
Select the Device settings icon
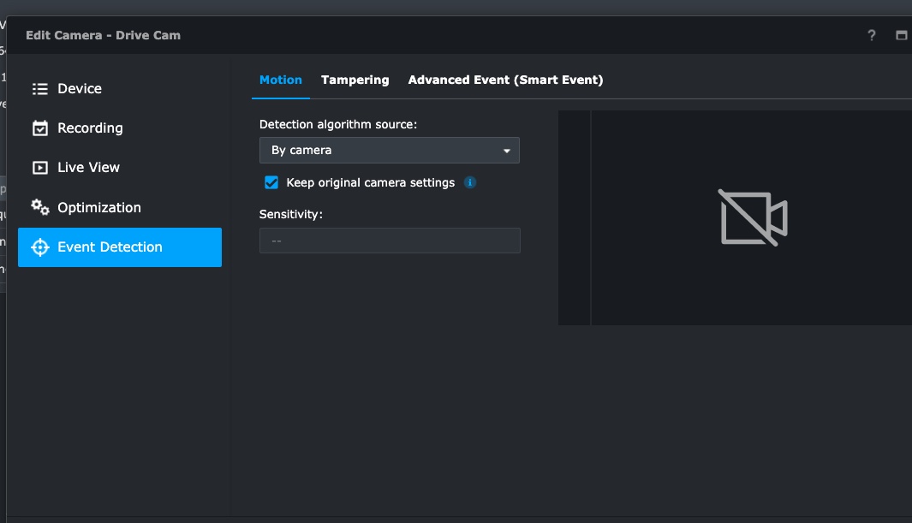pos(39,88)
